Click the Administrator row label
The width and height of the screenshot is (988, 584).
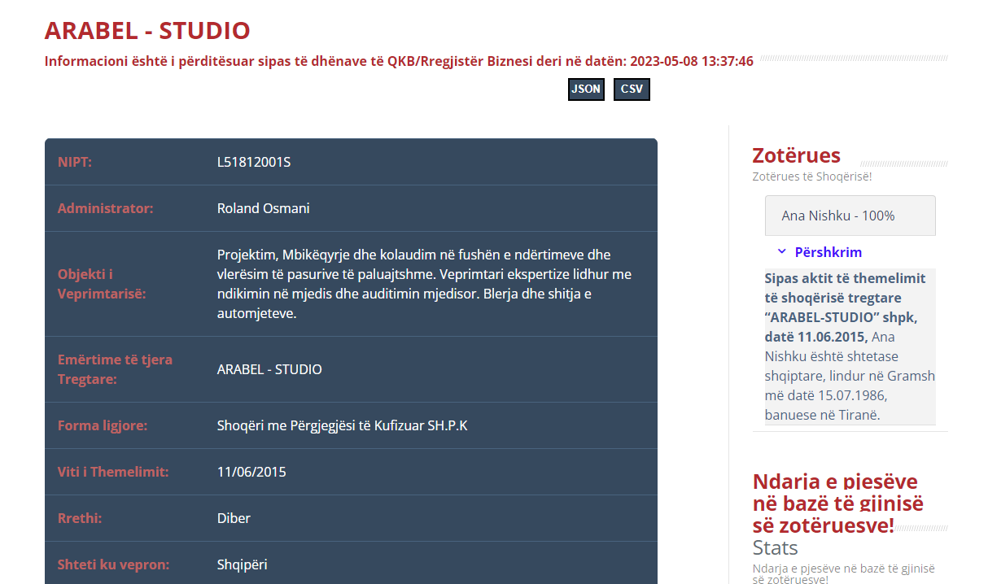coord(105,208)
